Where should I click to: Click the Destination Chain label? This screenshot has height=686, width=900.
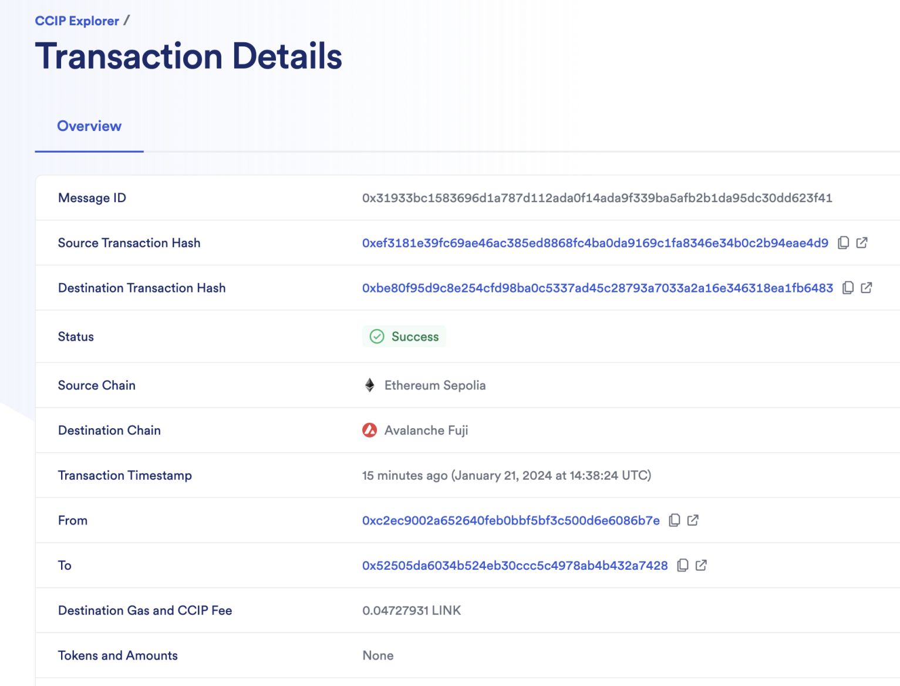[x=109, y=431]
